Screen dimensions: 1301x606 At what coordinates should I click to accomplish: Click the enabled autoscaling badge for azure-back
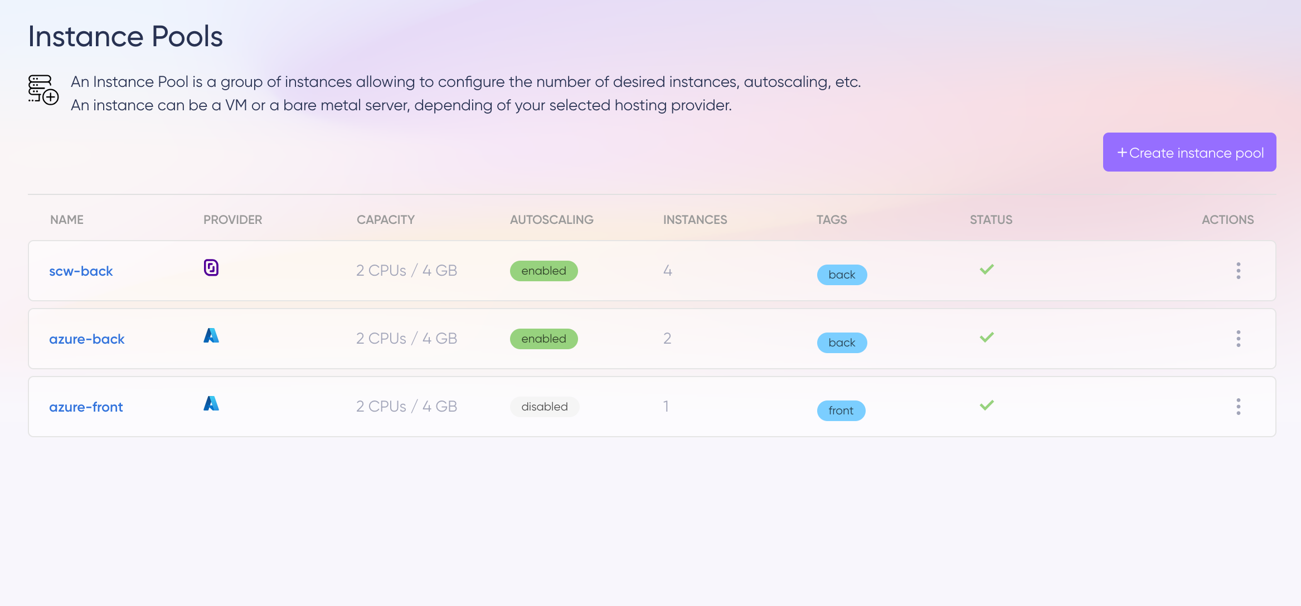pyautogui.click(x=544, y=339)
